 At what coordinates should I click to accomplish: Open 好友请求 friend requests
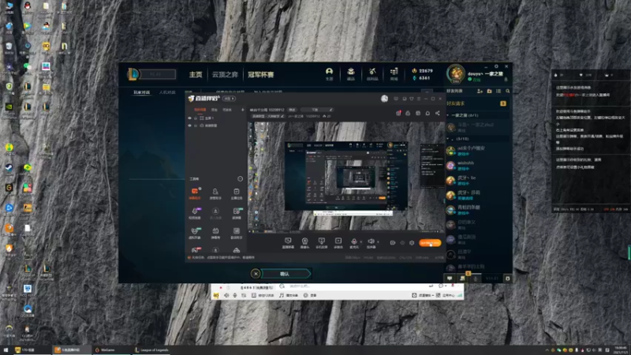point(477,103)
